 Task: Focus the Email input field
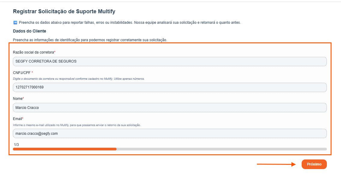[x=170, y=133]
